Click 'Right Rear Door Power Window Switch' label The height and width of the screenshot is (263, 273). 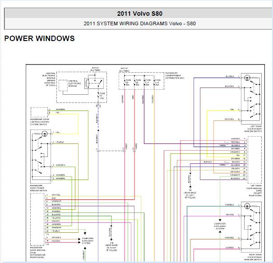(253, 257)
